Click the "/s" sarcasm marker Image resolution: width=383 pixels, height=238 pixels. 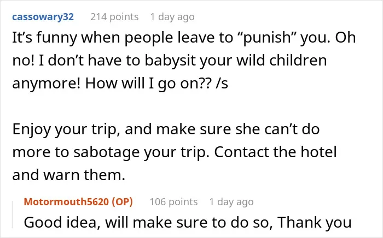222,84
